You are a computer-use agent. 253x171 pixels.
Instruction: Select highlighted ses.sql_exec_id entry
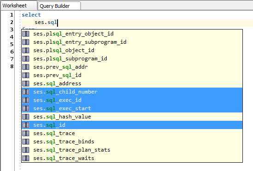click(132, 100)
